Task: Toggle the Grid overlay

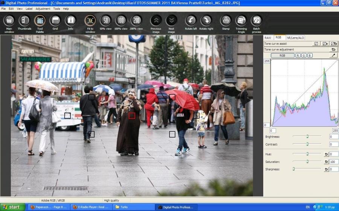Action: 55,21
